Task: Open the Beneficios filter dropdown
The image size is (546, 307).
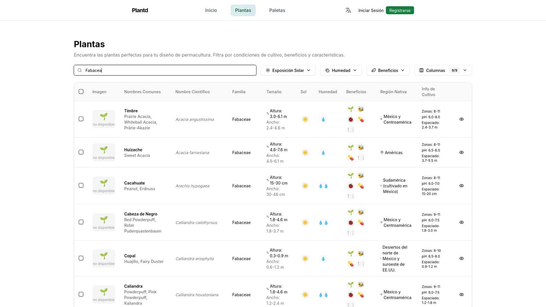Action: pos(388,70)
